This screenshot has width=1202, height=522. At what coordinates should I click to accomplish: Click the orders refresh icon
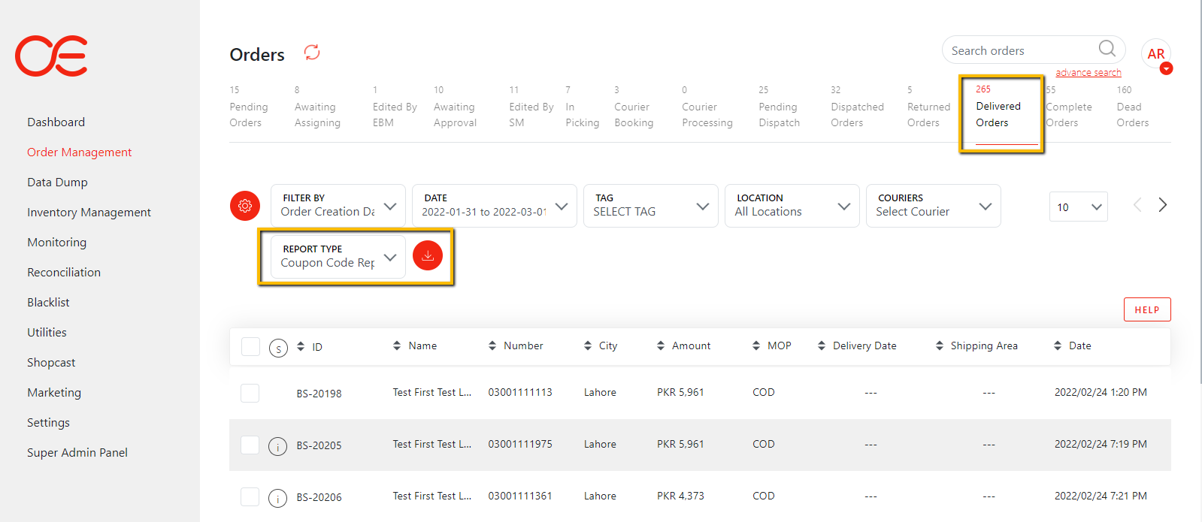pyautogui.click(x=312, y=53)
